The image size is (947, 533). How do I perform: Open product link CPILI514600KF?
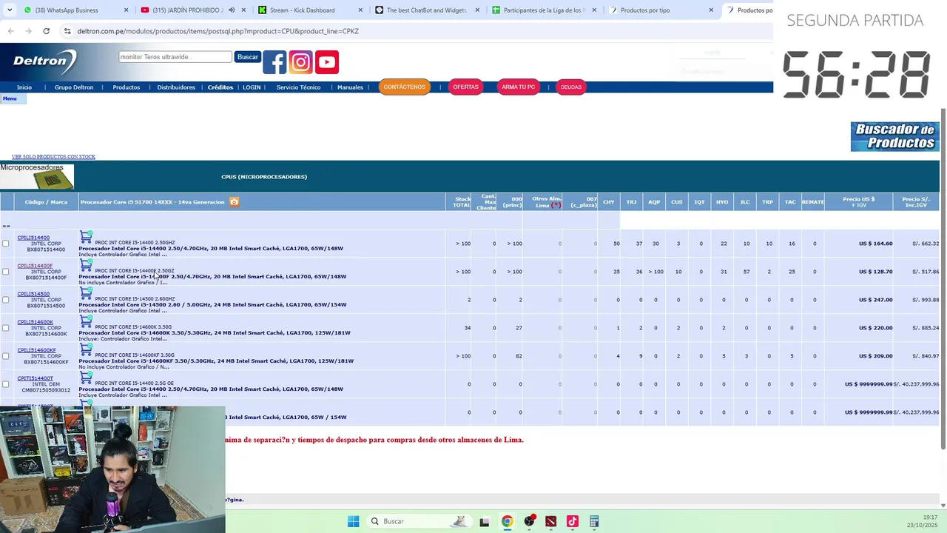(36, 350)
